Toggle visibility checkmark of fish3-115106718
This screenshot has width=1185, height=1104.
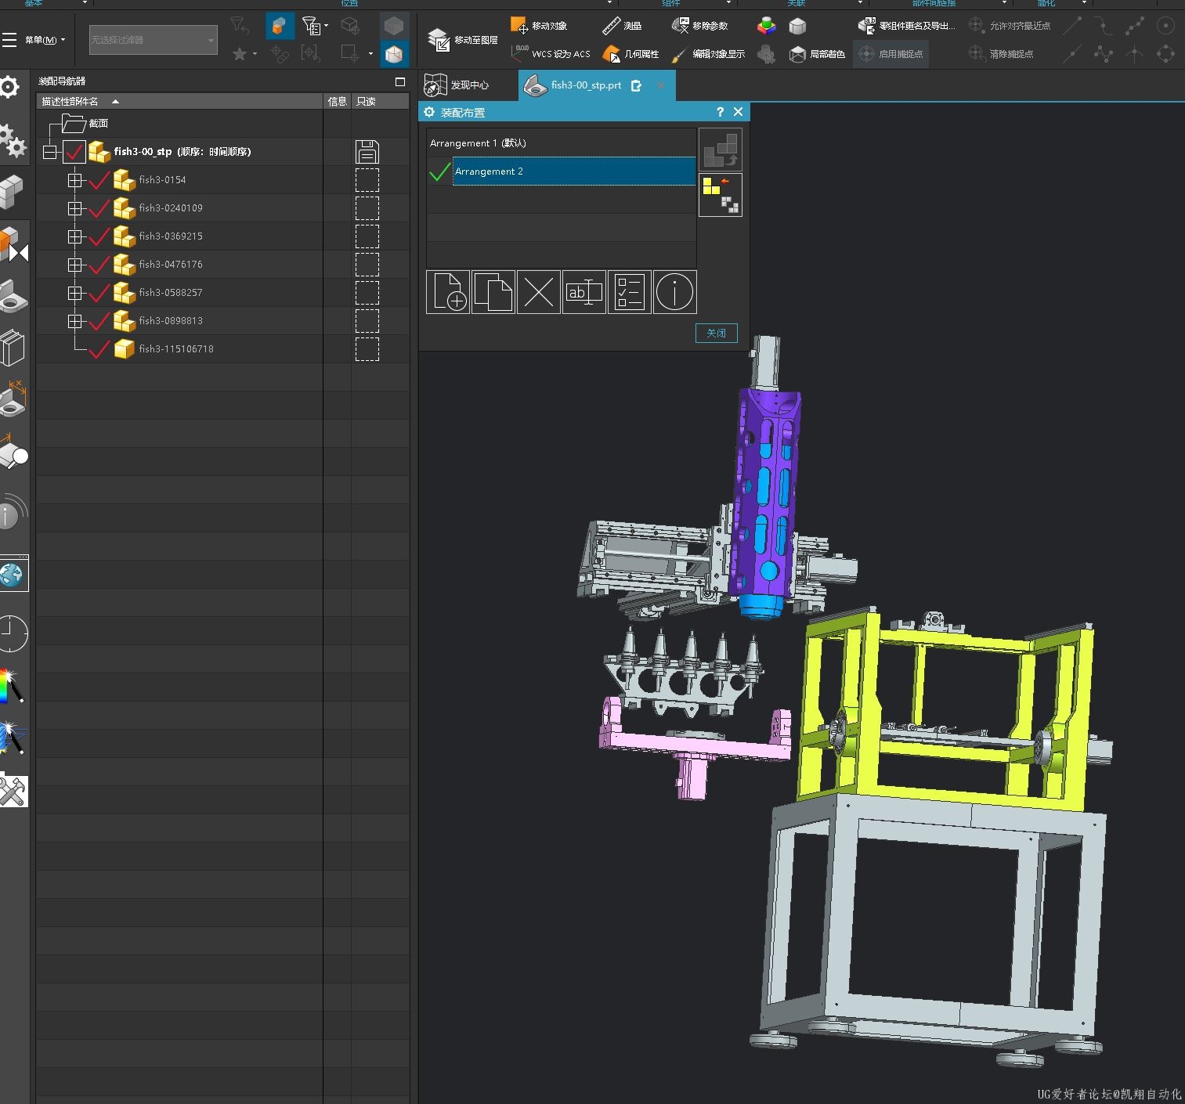click(99, 349)
